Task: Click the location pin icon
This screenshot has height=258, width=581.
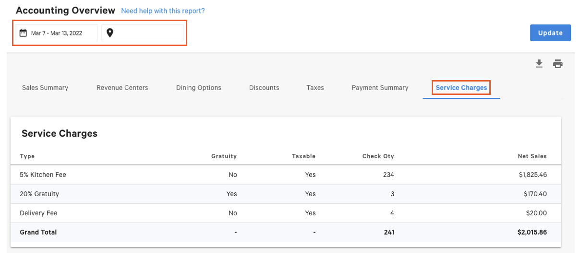Action: [110, 33]
